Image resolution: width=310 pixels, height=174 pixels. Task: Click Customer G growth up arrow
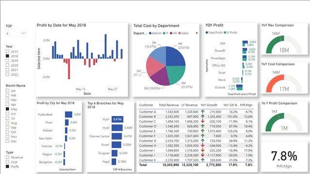click(x=202, y=141)
